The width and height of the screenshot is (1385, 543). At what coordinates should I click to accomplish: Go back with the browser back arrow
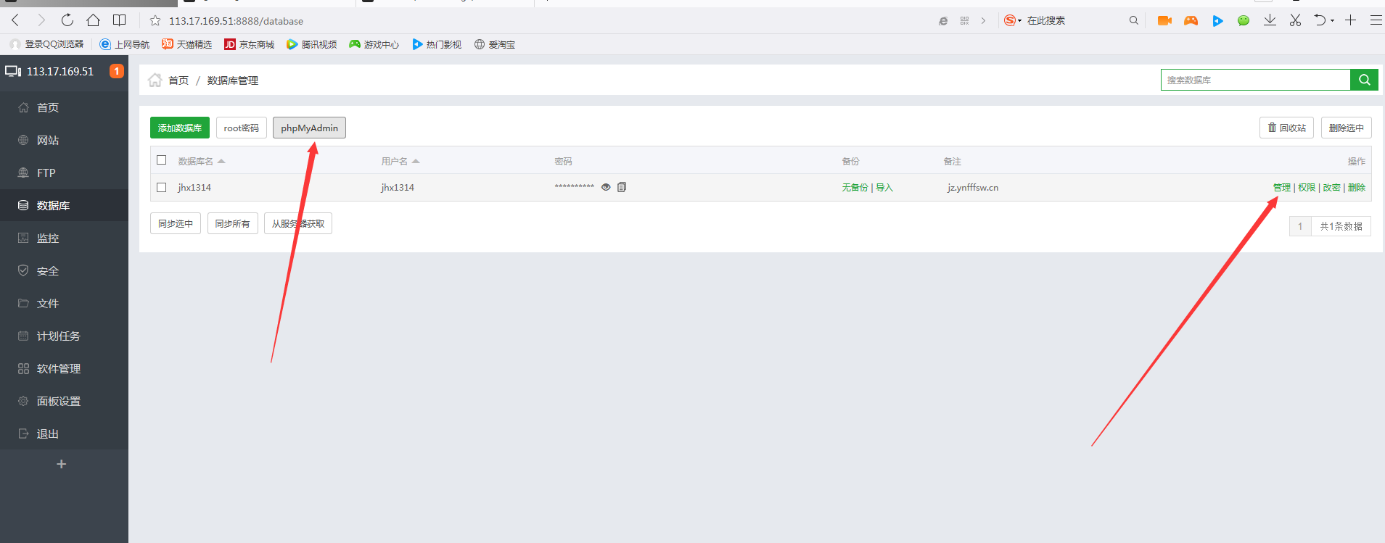pyautogui.click(x=15, y=20)
